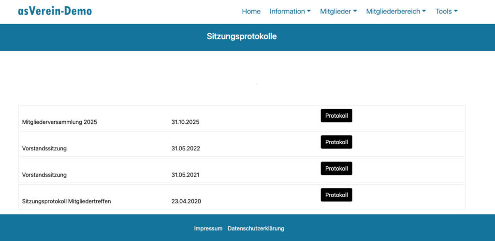The image size is (495, 241).
Task: Open Protokoll for the 31.05.2021 Vorstandssitzung
Action: pyautogui.click(x=336, y=169)
